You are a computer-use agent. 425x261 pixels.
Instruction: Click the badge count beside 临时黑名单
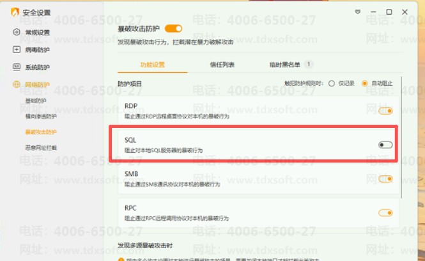point(309,65)
